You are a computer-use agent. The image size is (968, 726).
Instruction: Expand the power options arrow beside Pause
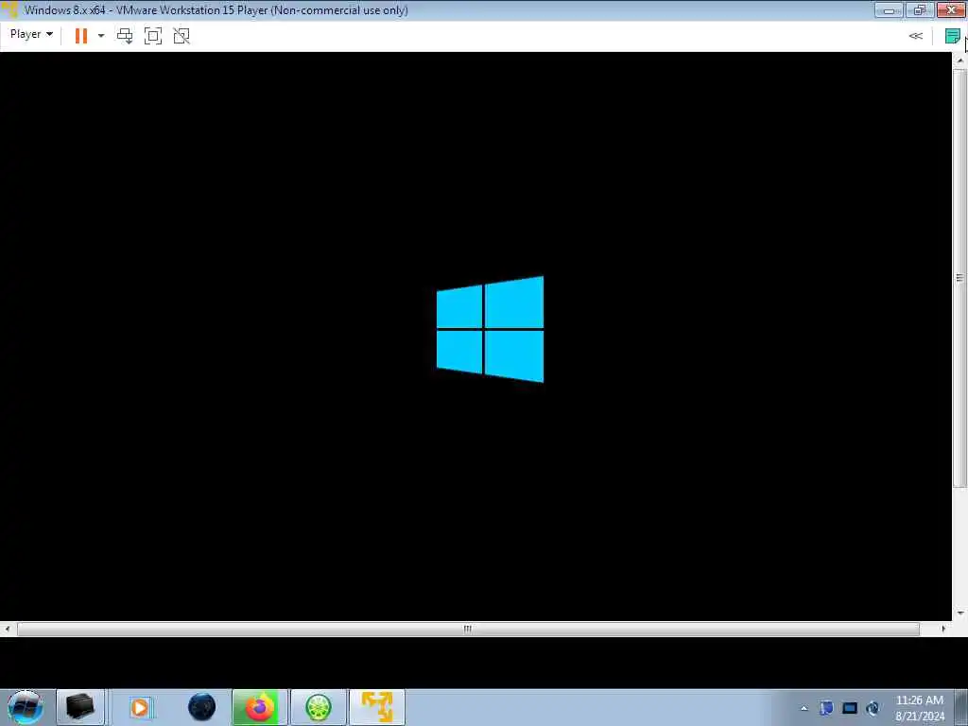point(100,36)
